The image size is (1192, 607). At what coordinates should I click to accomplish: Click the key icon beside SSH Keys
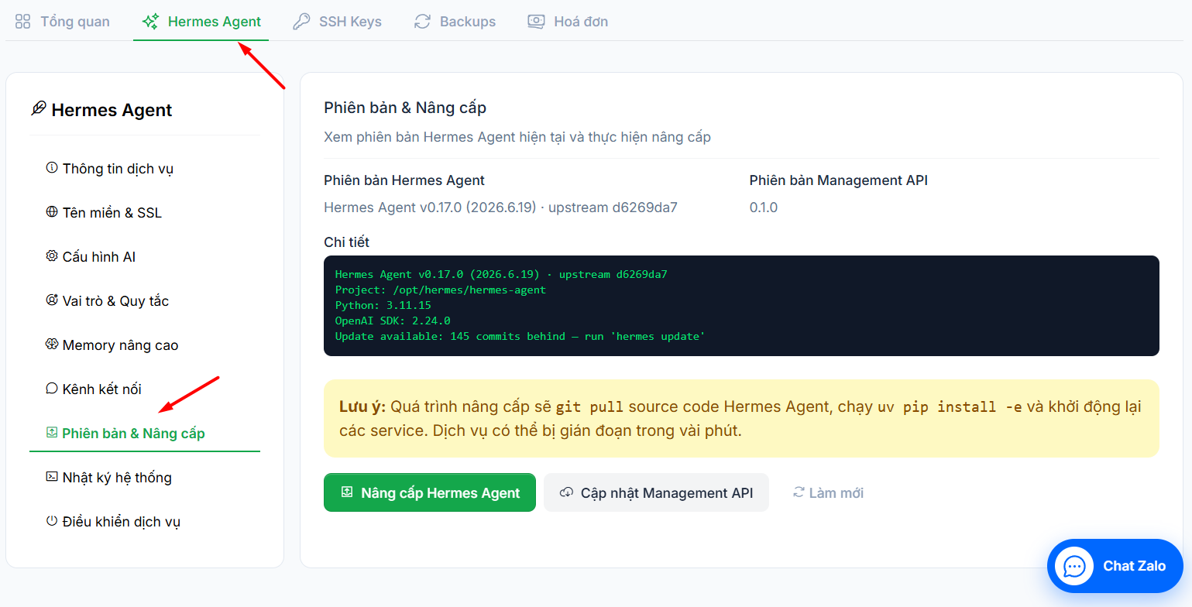(x=302, y=22)
